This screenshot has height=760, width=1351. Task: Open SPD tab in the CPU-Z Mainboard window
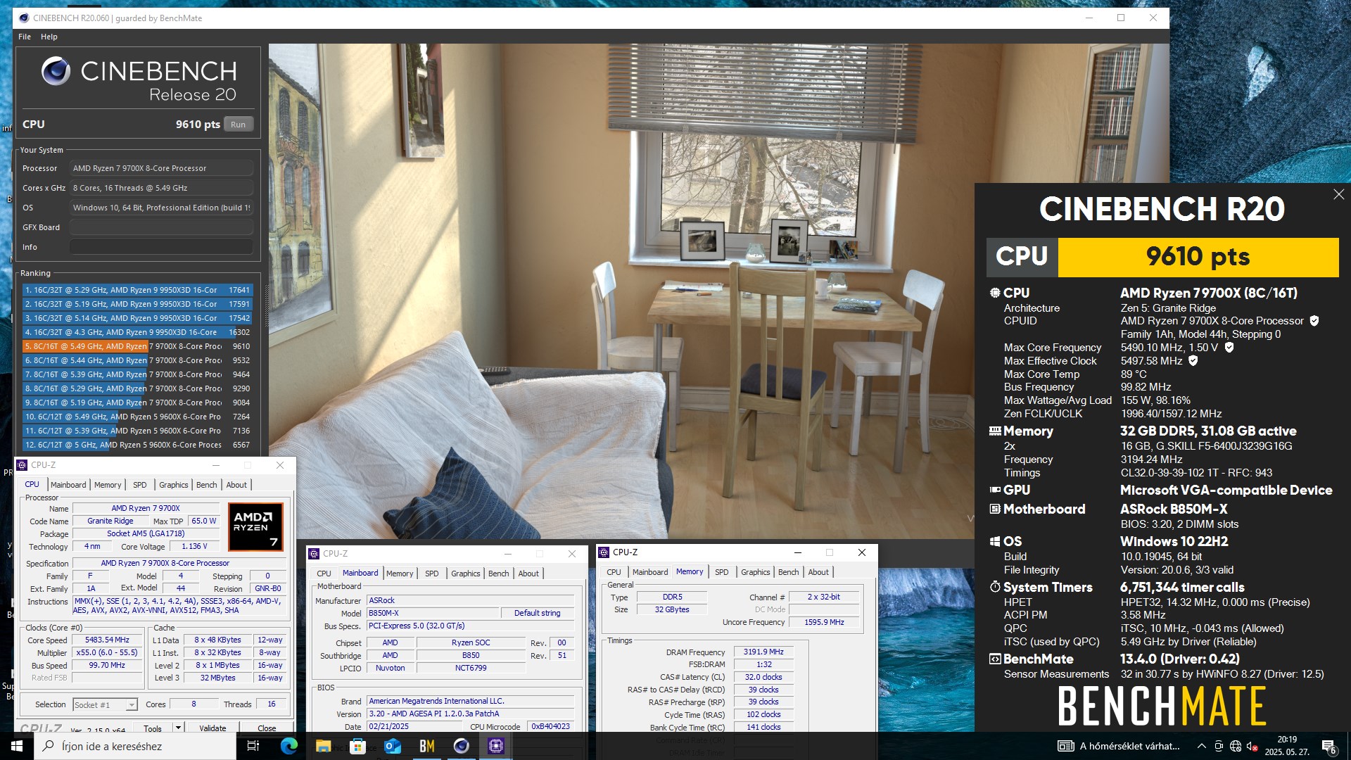pyautogui.click(x=432, y=574)
